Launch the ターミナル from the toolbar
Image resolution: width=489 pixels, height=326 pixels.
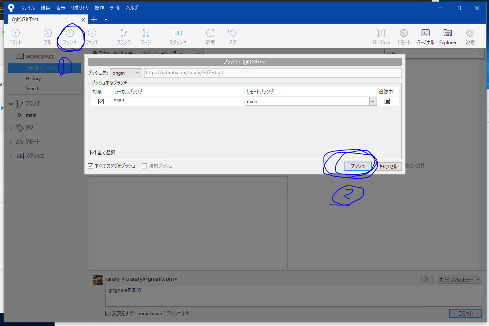425,36
